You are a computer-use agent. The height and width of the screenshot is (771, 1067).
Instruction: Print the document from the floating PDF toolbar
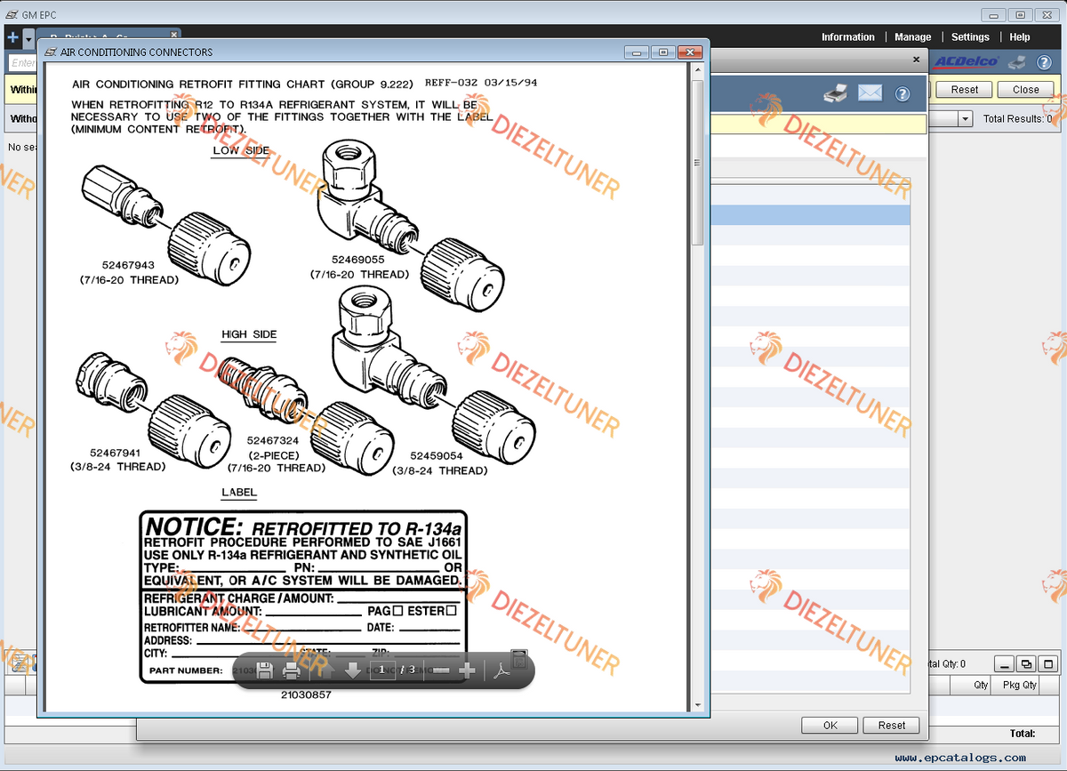pos(292,671)
